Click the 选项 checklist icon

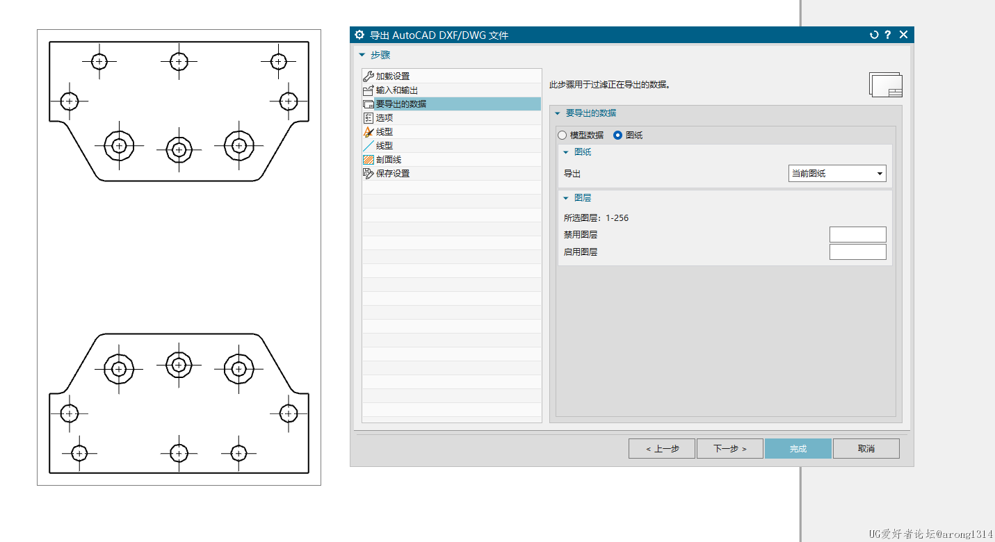[x=369, y=118]
